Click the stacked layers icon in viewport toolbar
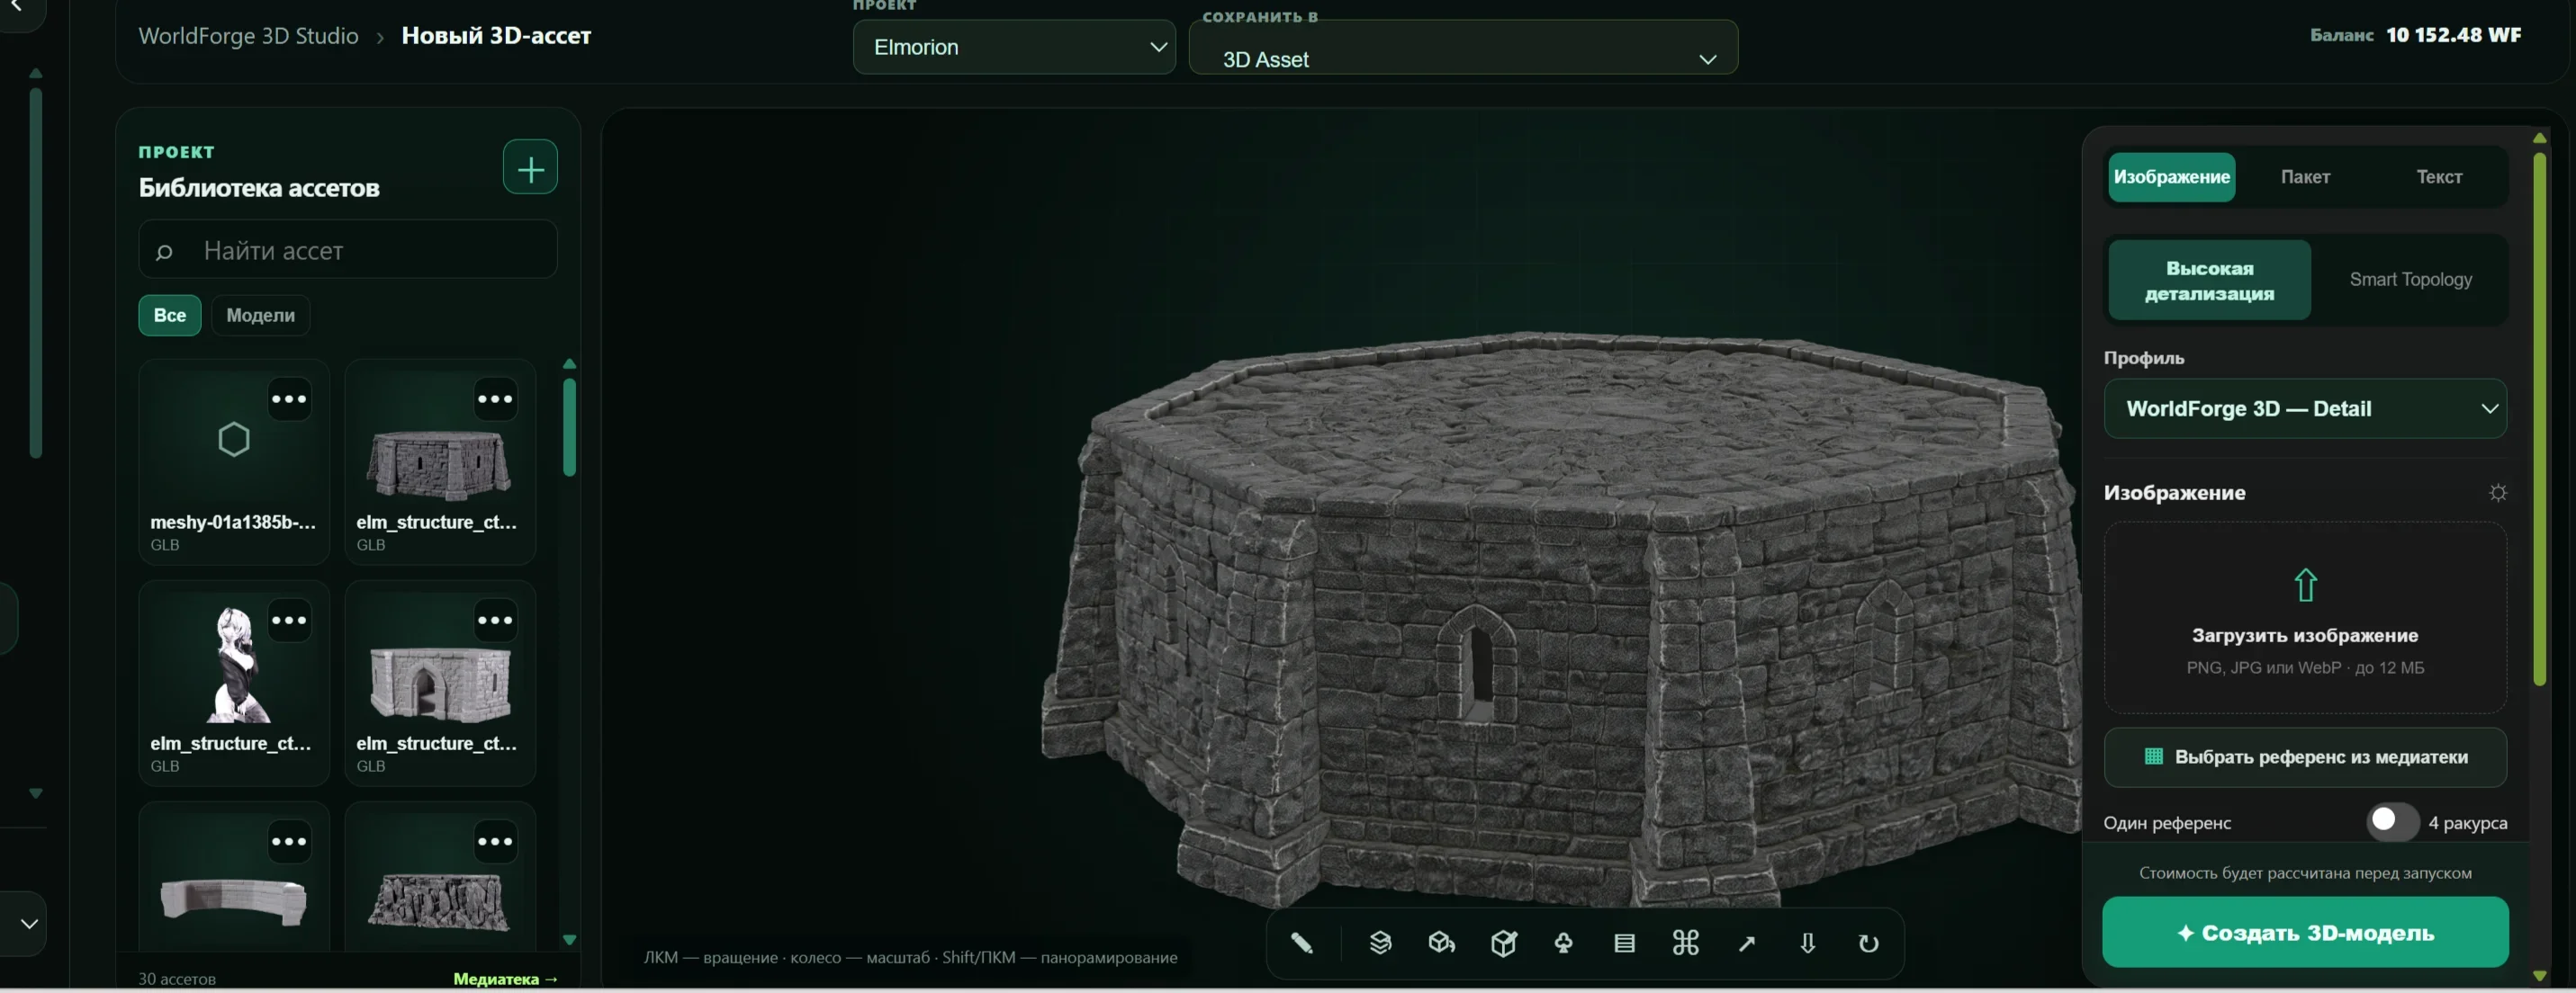 point(1380,942)
